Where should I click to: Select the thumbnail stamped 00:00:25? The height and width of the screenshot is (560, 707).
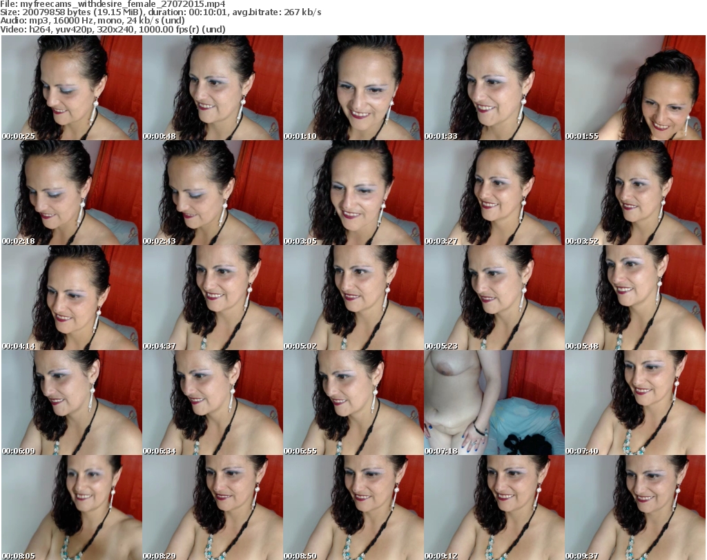72,88
